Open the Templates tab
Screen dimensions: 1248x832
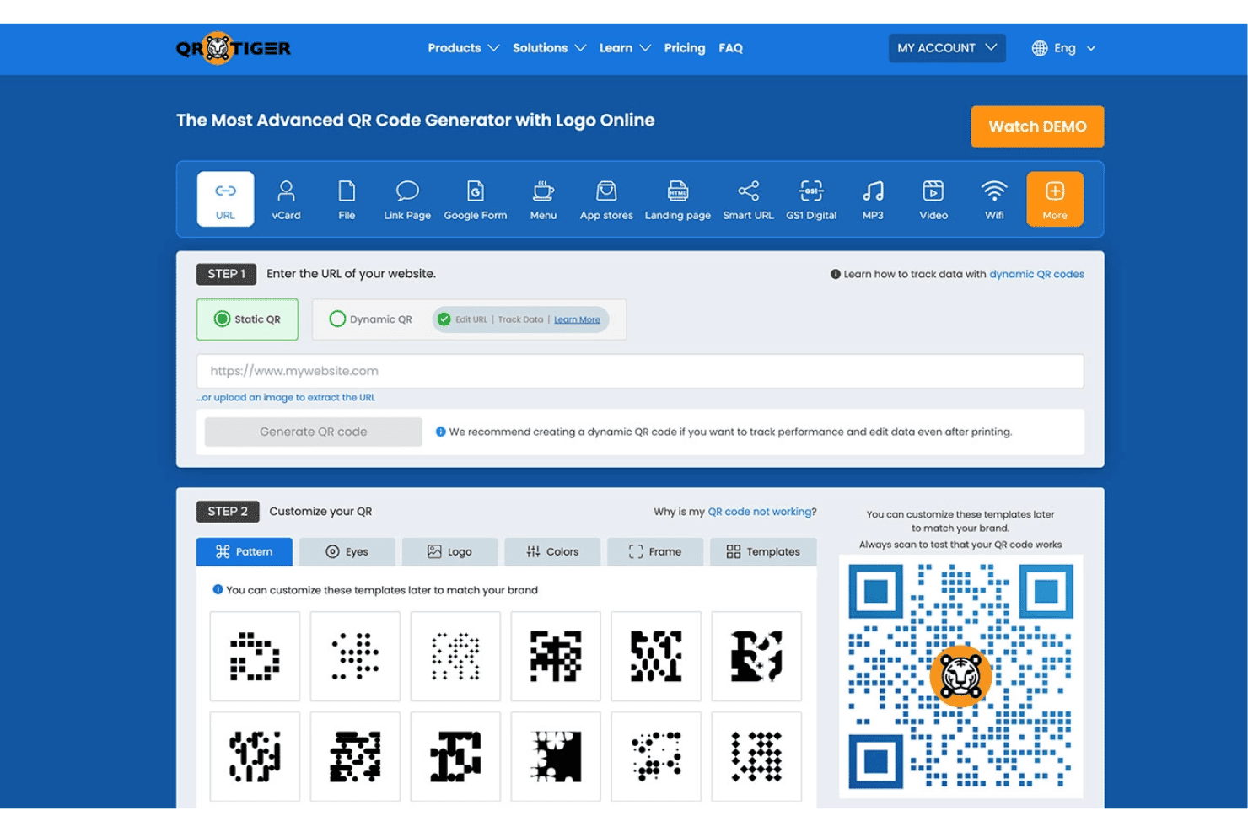763,551
